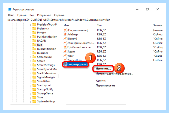Viewport: 169px width, 113px height.
Task: Select the Run key in the tree
Action: click(40, 45)
